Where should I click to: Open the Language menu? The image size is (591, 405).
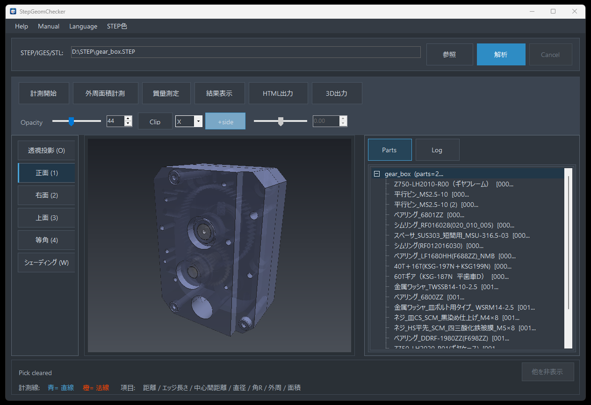83,26
